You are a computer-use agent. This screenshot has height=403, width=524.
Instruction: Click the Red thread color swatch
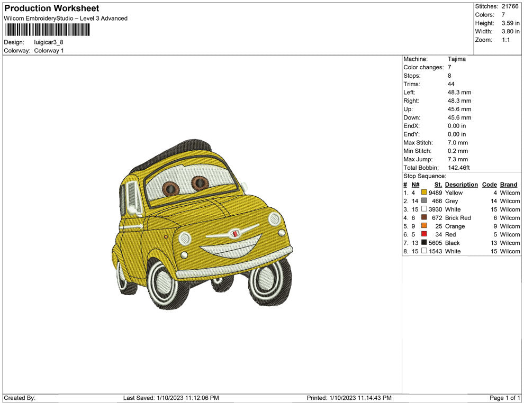click(x=424, y=235)
